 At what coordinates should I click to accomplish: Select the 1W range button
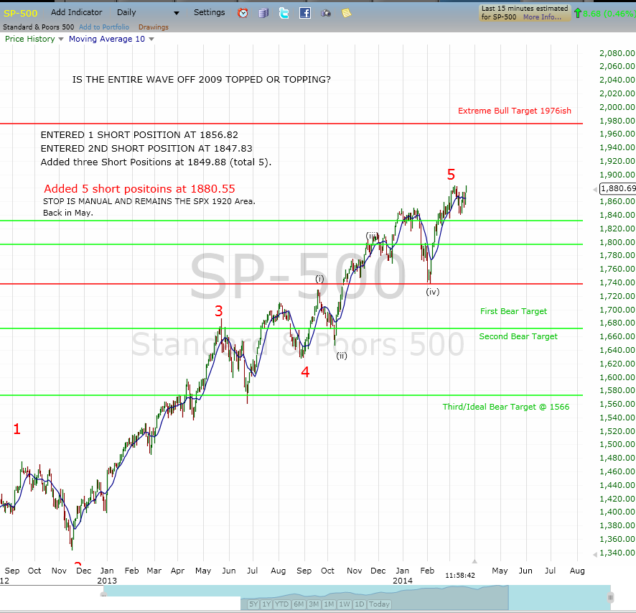345,604
